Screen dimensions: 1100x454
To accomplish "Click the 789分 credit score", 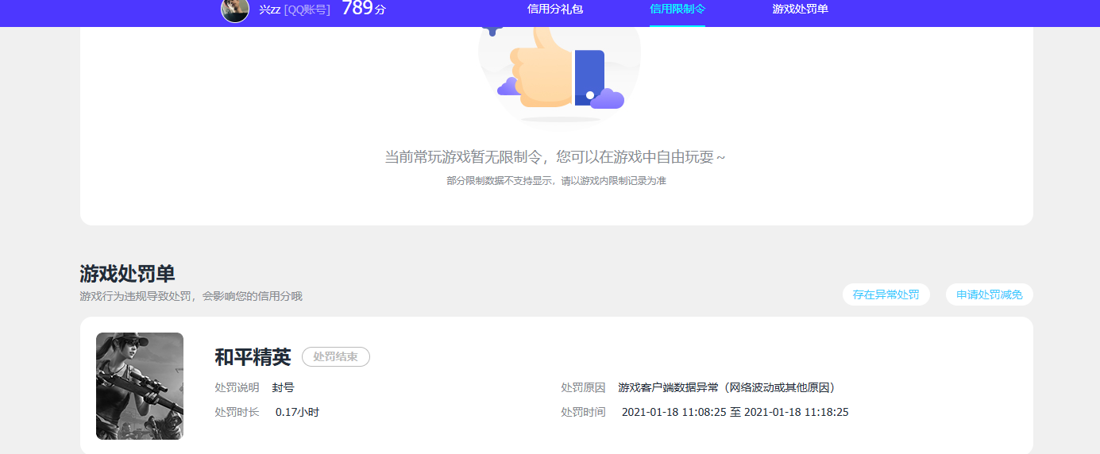I will [x=364, y=9].
